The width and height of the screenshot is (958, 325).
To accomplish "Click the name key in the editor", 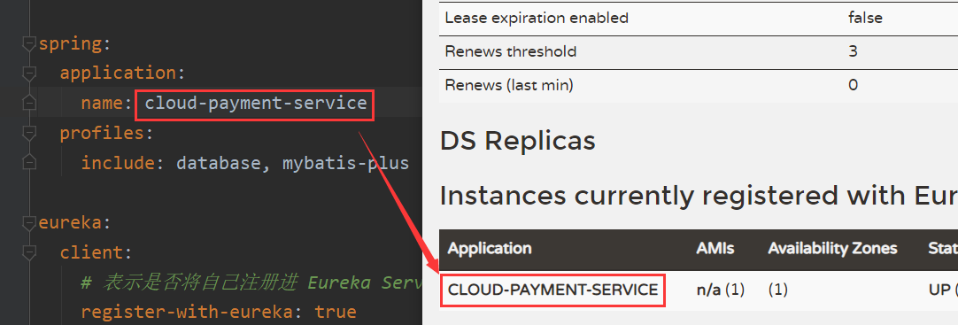I will pos(102,103).
